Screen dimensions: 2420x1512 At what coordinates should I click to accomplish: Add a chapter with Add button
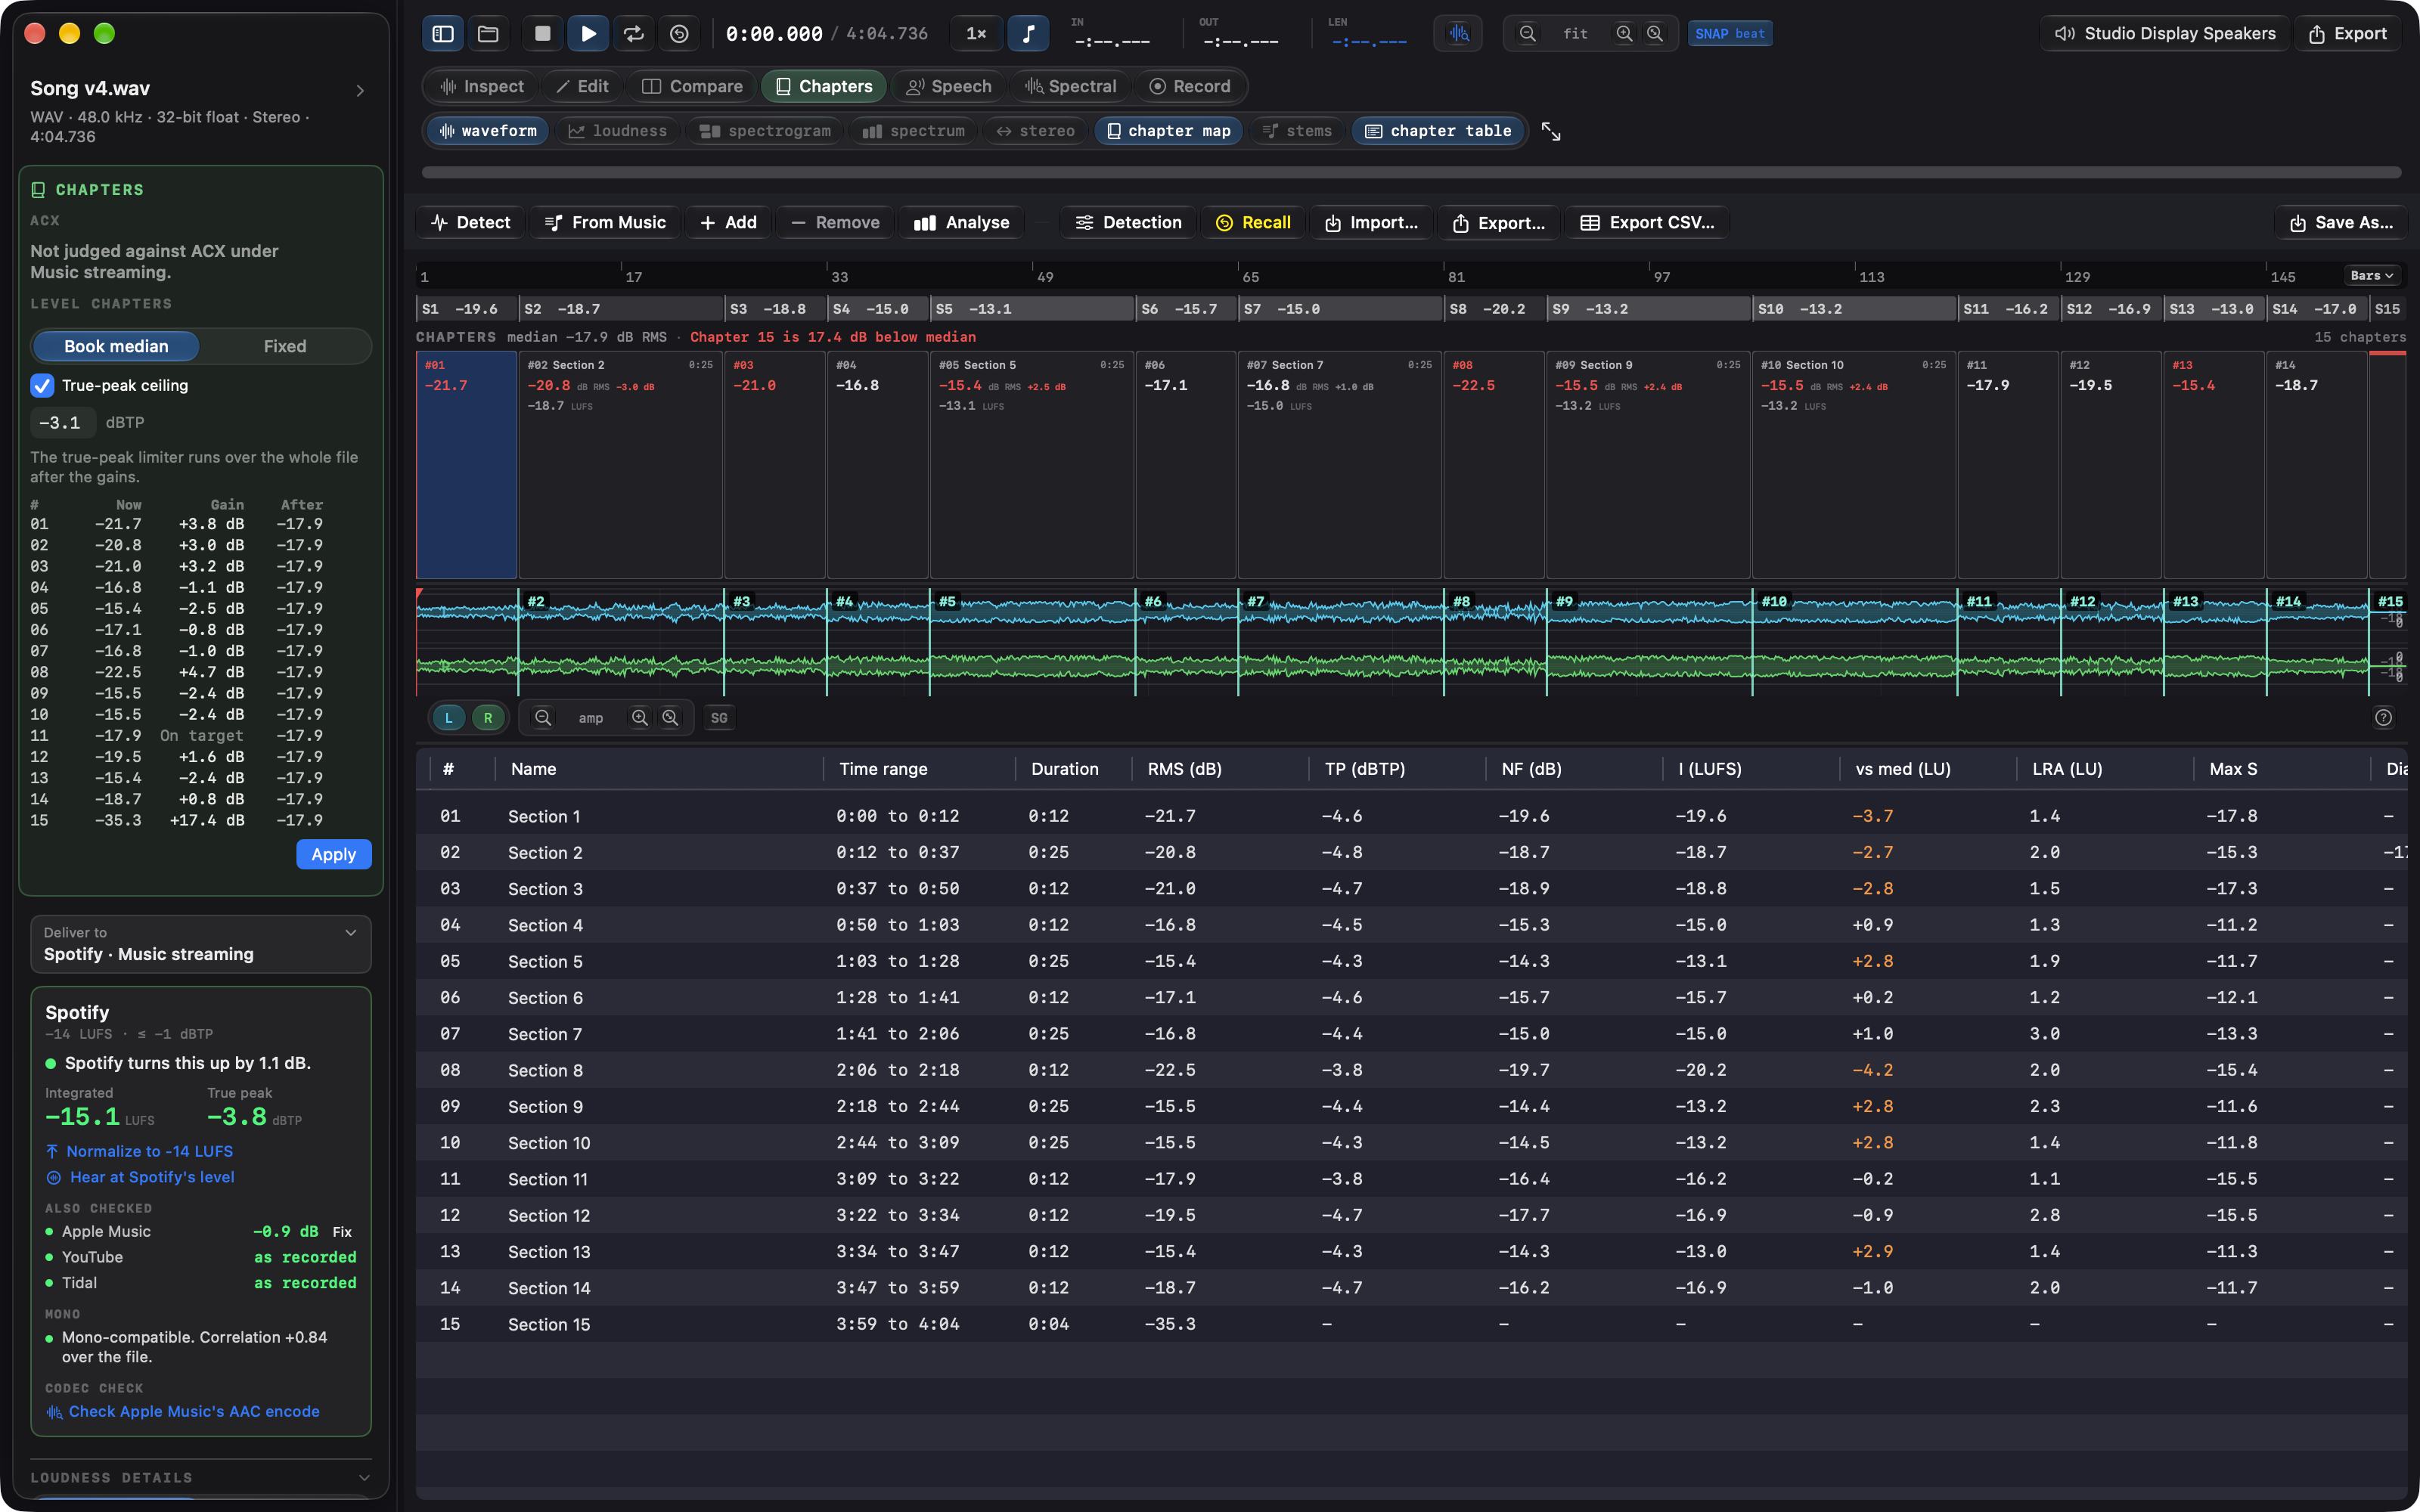[728, 223]
